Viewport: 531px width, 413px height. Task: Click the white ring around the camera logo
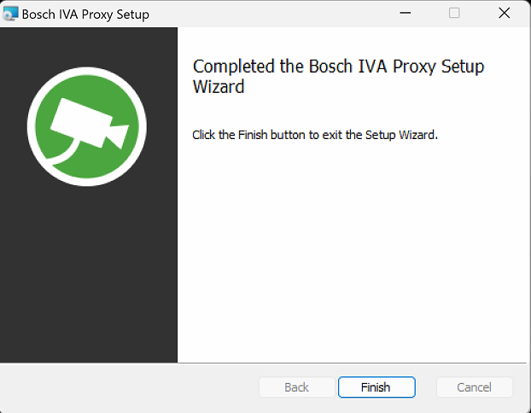point(32,127)
